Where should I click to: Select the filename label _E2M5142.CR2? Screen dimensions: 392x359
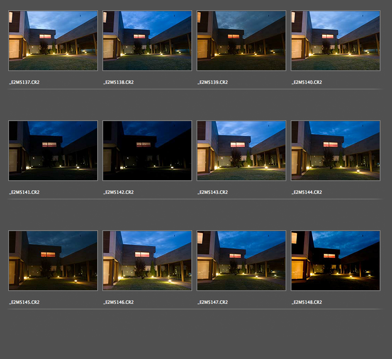click(x=118, y=193)
